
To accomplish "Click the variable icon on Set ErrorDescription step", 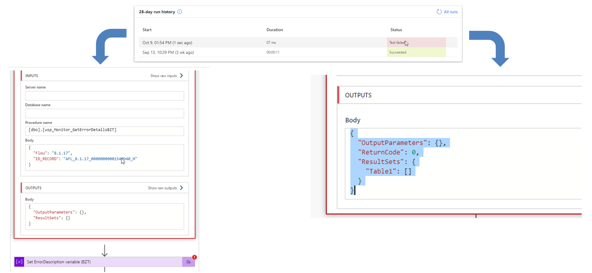I will tap(19, 262).
